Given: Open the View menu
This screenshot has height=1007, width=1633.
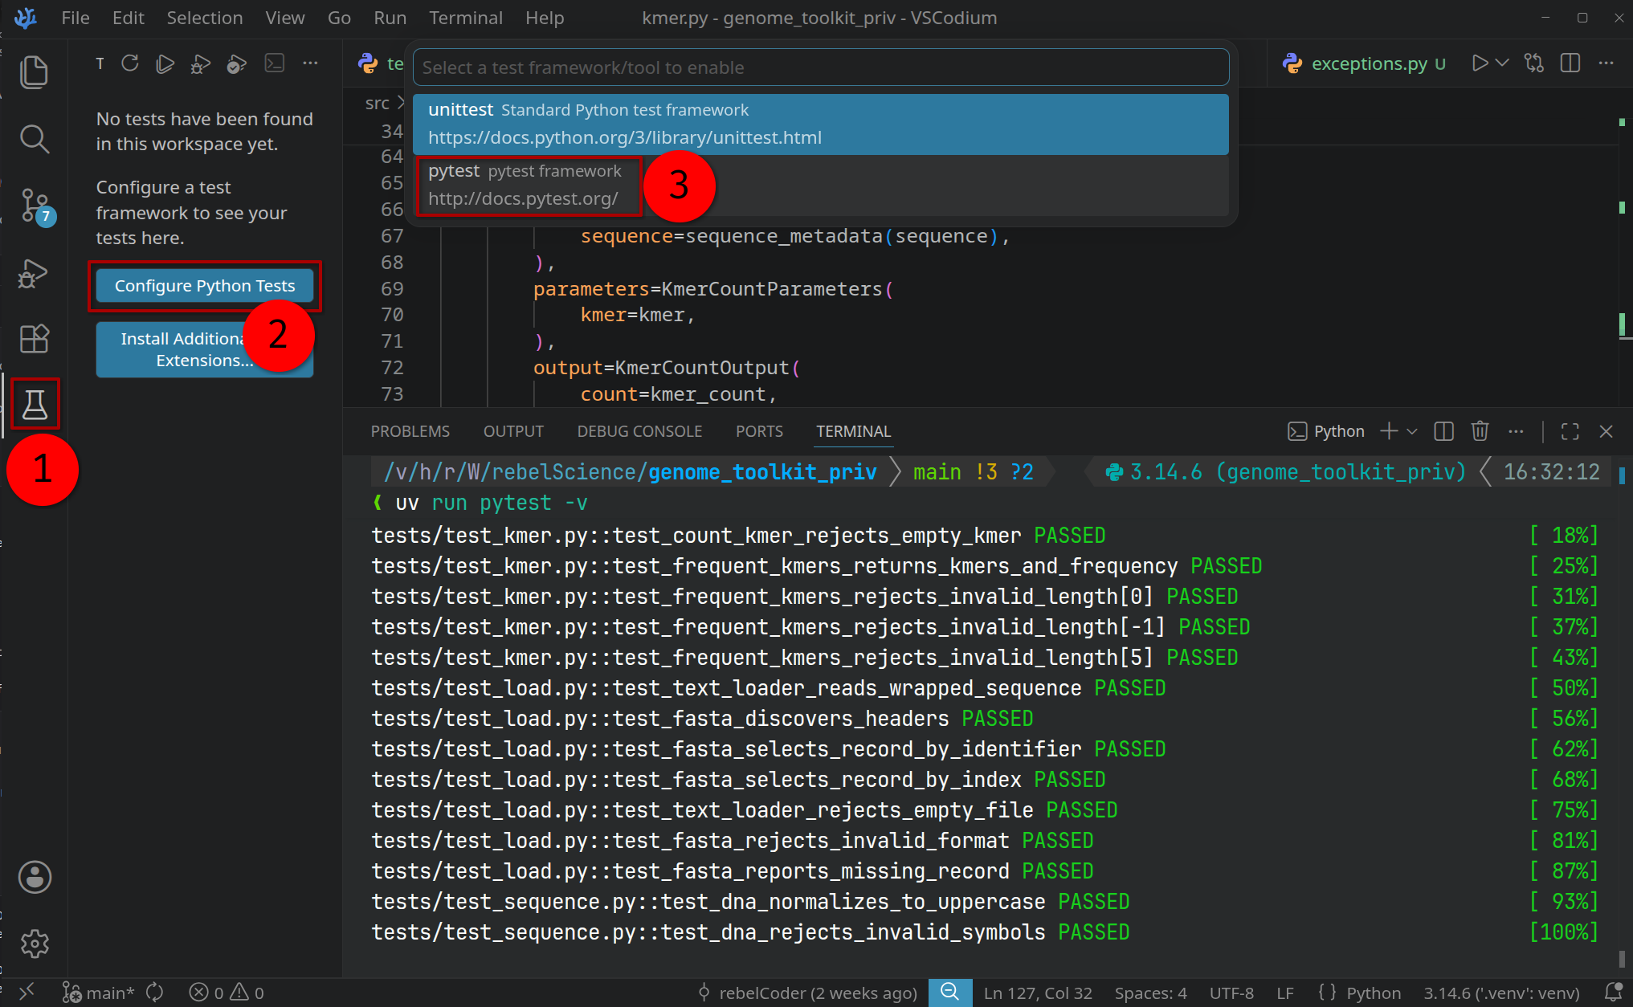Looking at the screenshot, I should click(285, 18).
